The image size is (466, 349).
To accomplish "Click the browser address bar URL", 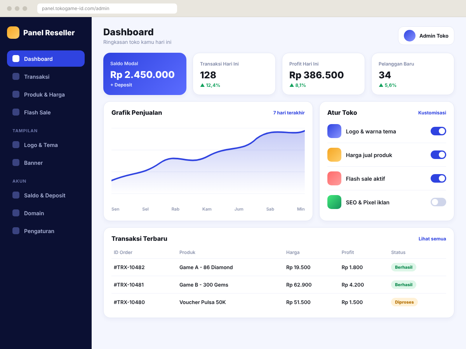I will (107, 9).
